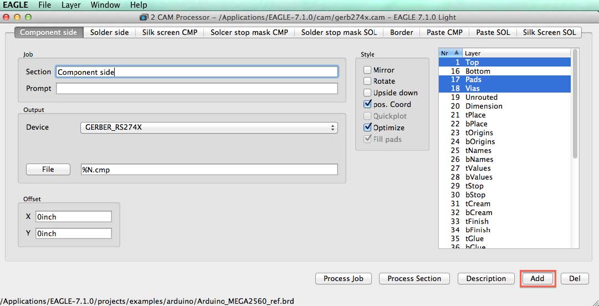Toggle the Rotate option
This screenshot has height=306, width=599.
tap(367, 81)
